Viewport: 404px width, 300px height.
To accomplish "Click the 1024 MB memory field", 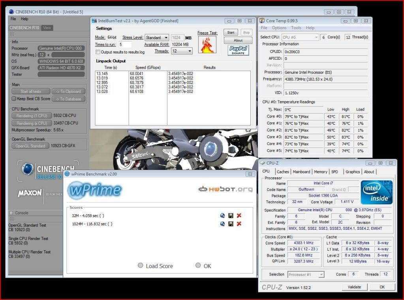I will [x=177, y=37].
